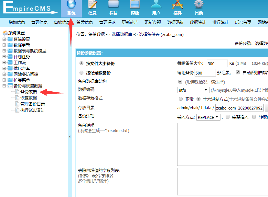Select 按记录数备份 radio button
The height and width of the screenshot is (197, 268).
[81, 73]
